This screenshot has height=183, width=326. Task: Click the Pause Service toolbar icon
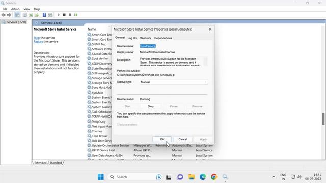[x=70, y=15]
